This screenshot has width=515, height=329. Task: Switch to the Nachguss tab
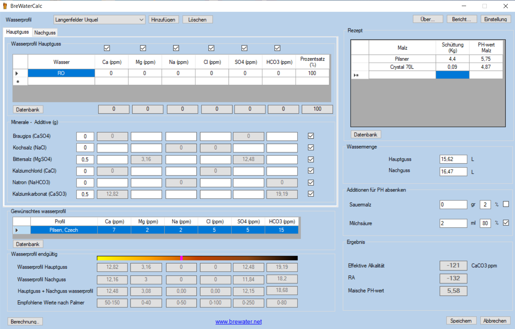click(45, 32)
